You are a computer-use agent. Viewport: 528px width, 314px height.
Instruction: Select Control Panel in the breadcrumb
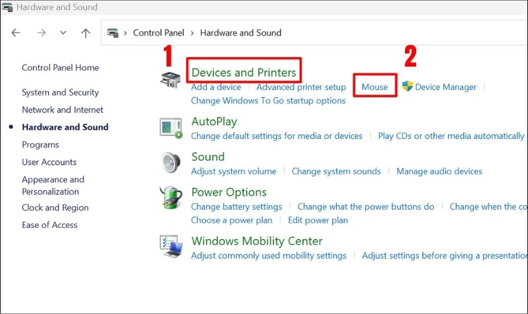pos(158,33)
